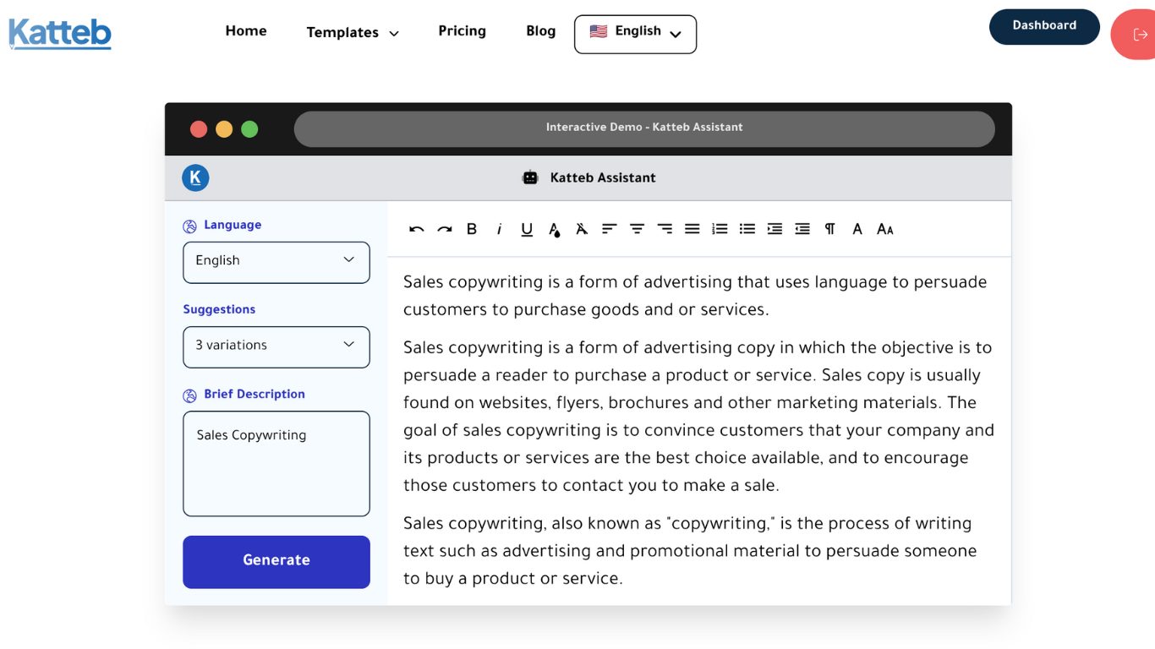The width and height of the screenshot is (1155, 649).
Task: Click the Brief Description text field
Action: (x=276, y=463)
